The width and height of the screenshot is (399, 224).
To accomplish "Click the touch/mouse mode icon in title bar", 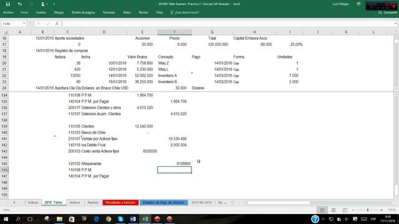I will pyautogui.click(x=43, y=4).
